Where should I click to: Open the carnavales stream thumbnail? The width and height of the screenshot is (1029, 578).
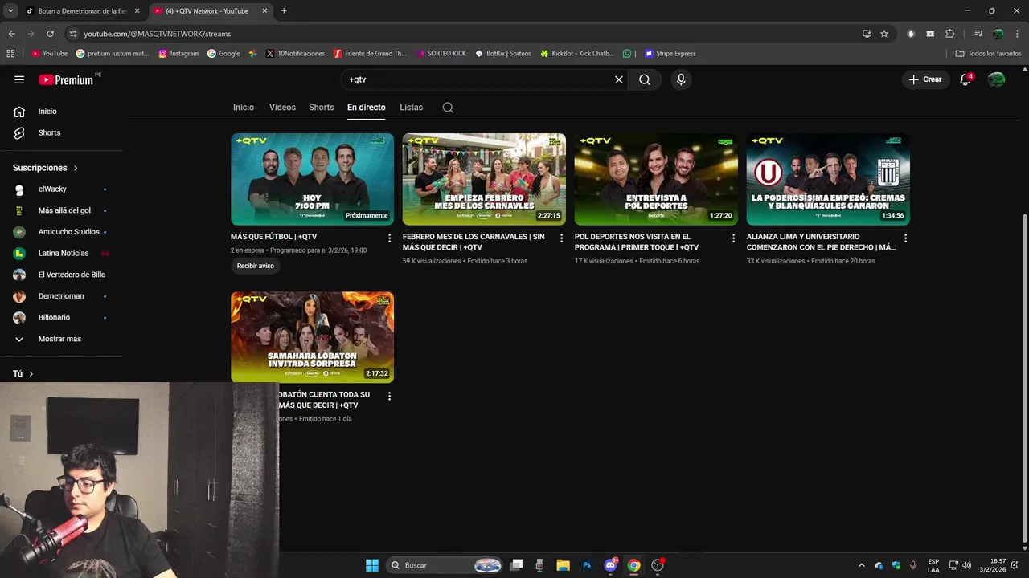(484, 179)
